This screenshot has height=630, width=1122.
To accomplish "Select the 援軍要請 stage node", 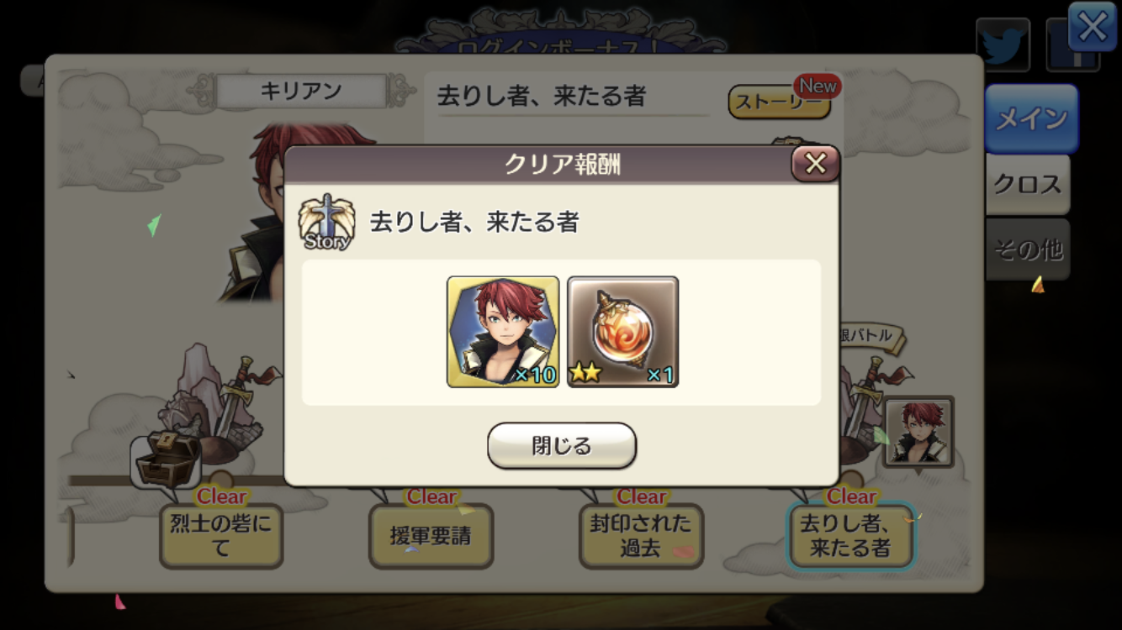I will coord(431,536).
